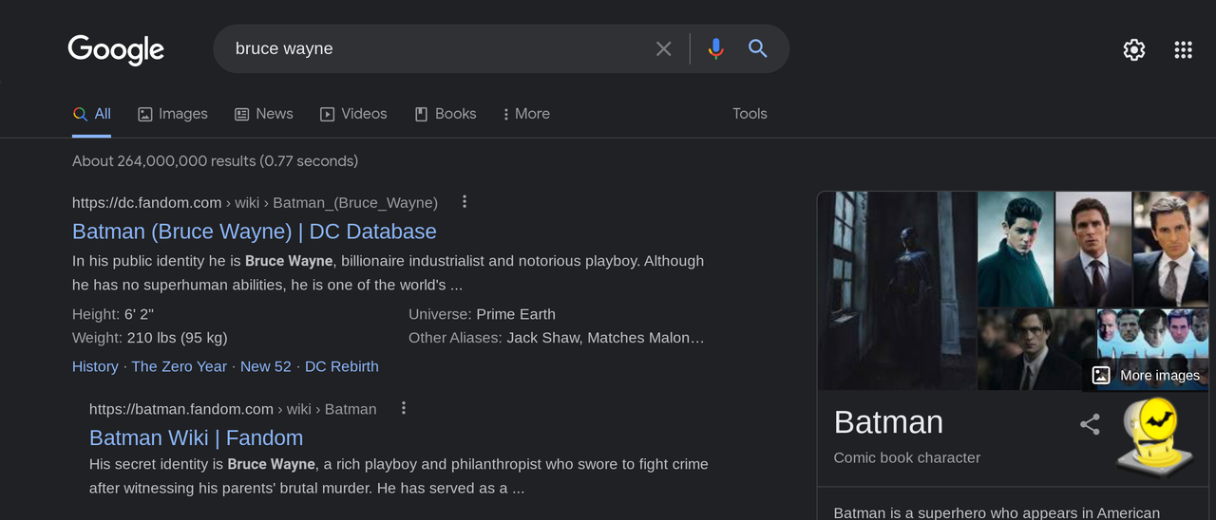Click the Other Aliases: Jack Shaw detail
Image resolution: width=1216 pixels, height=520 pixels.
point(557,338)
